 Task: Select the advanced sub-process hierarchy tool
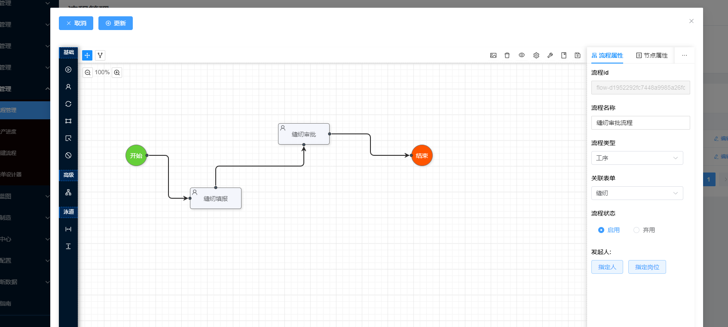tap(68, 192)
